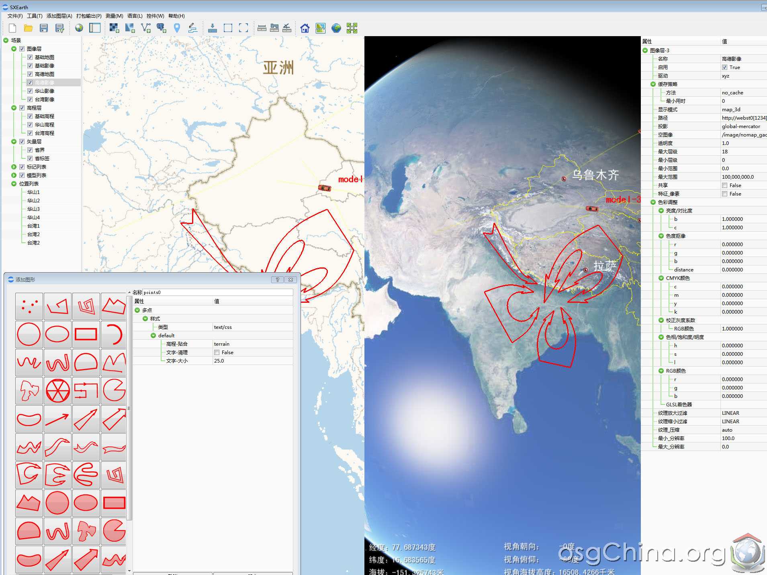The width and height of the screenshot is (767, 575).
Task: Collapse the 高程层 tree node
Action: [x=14, y=108]
